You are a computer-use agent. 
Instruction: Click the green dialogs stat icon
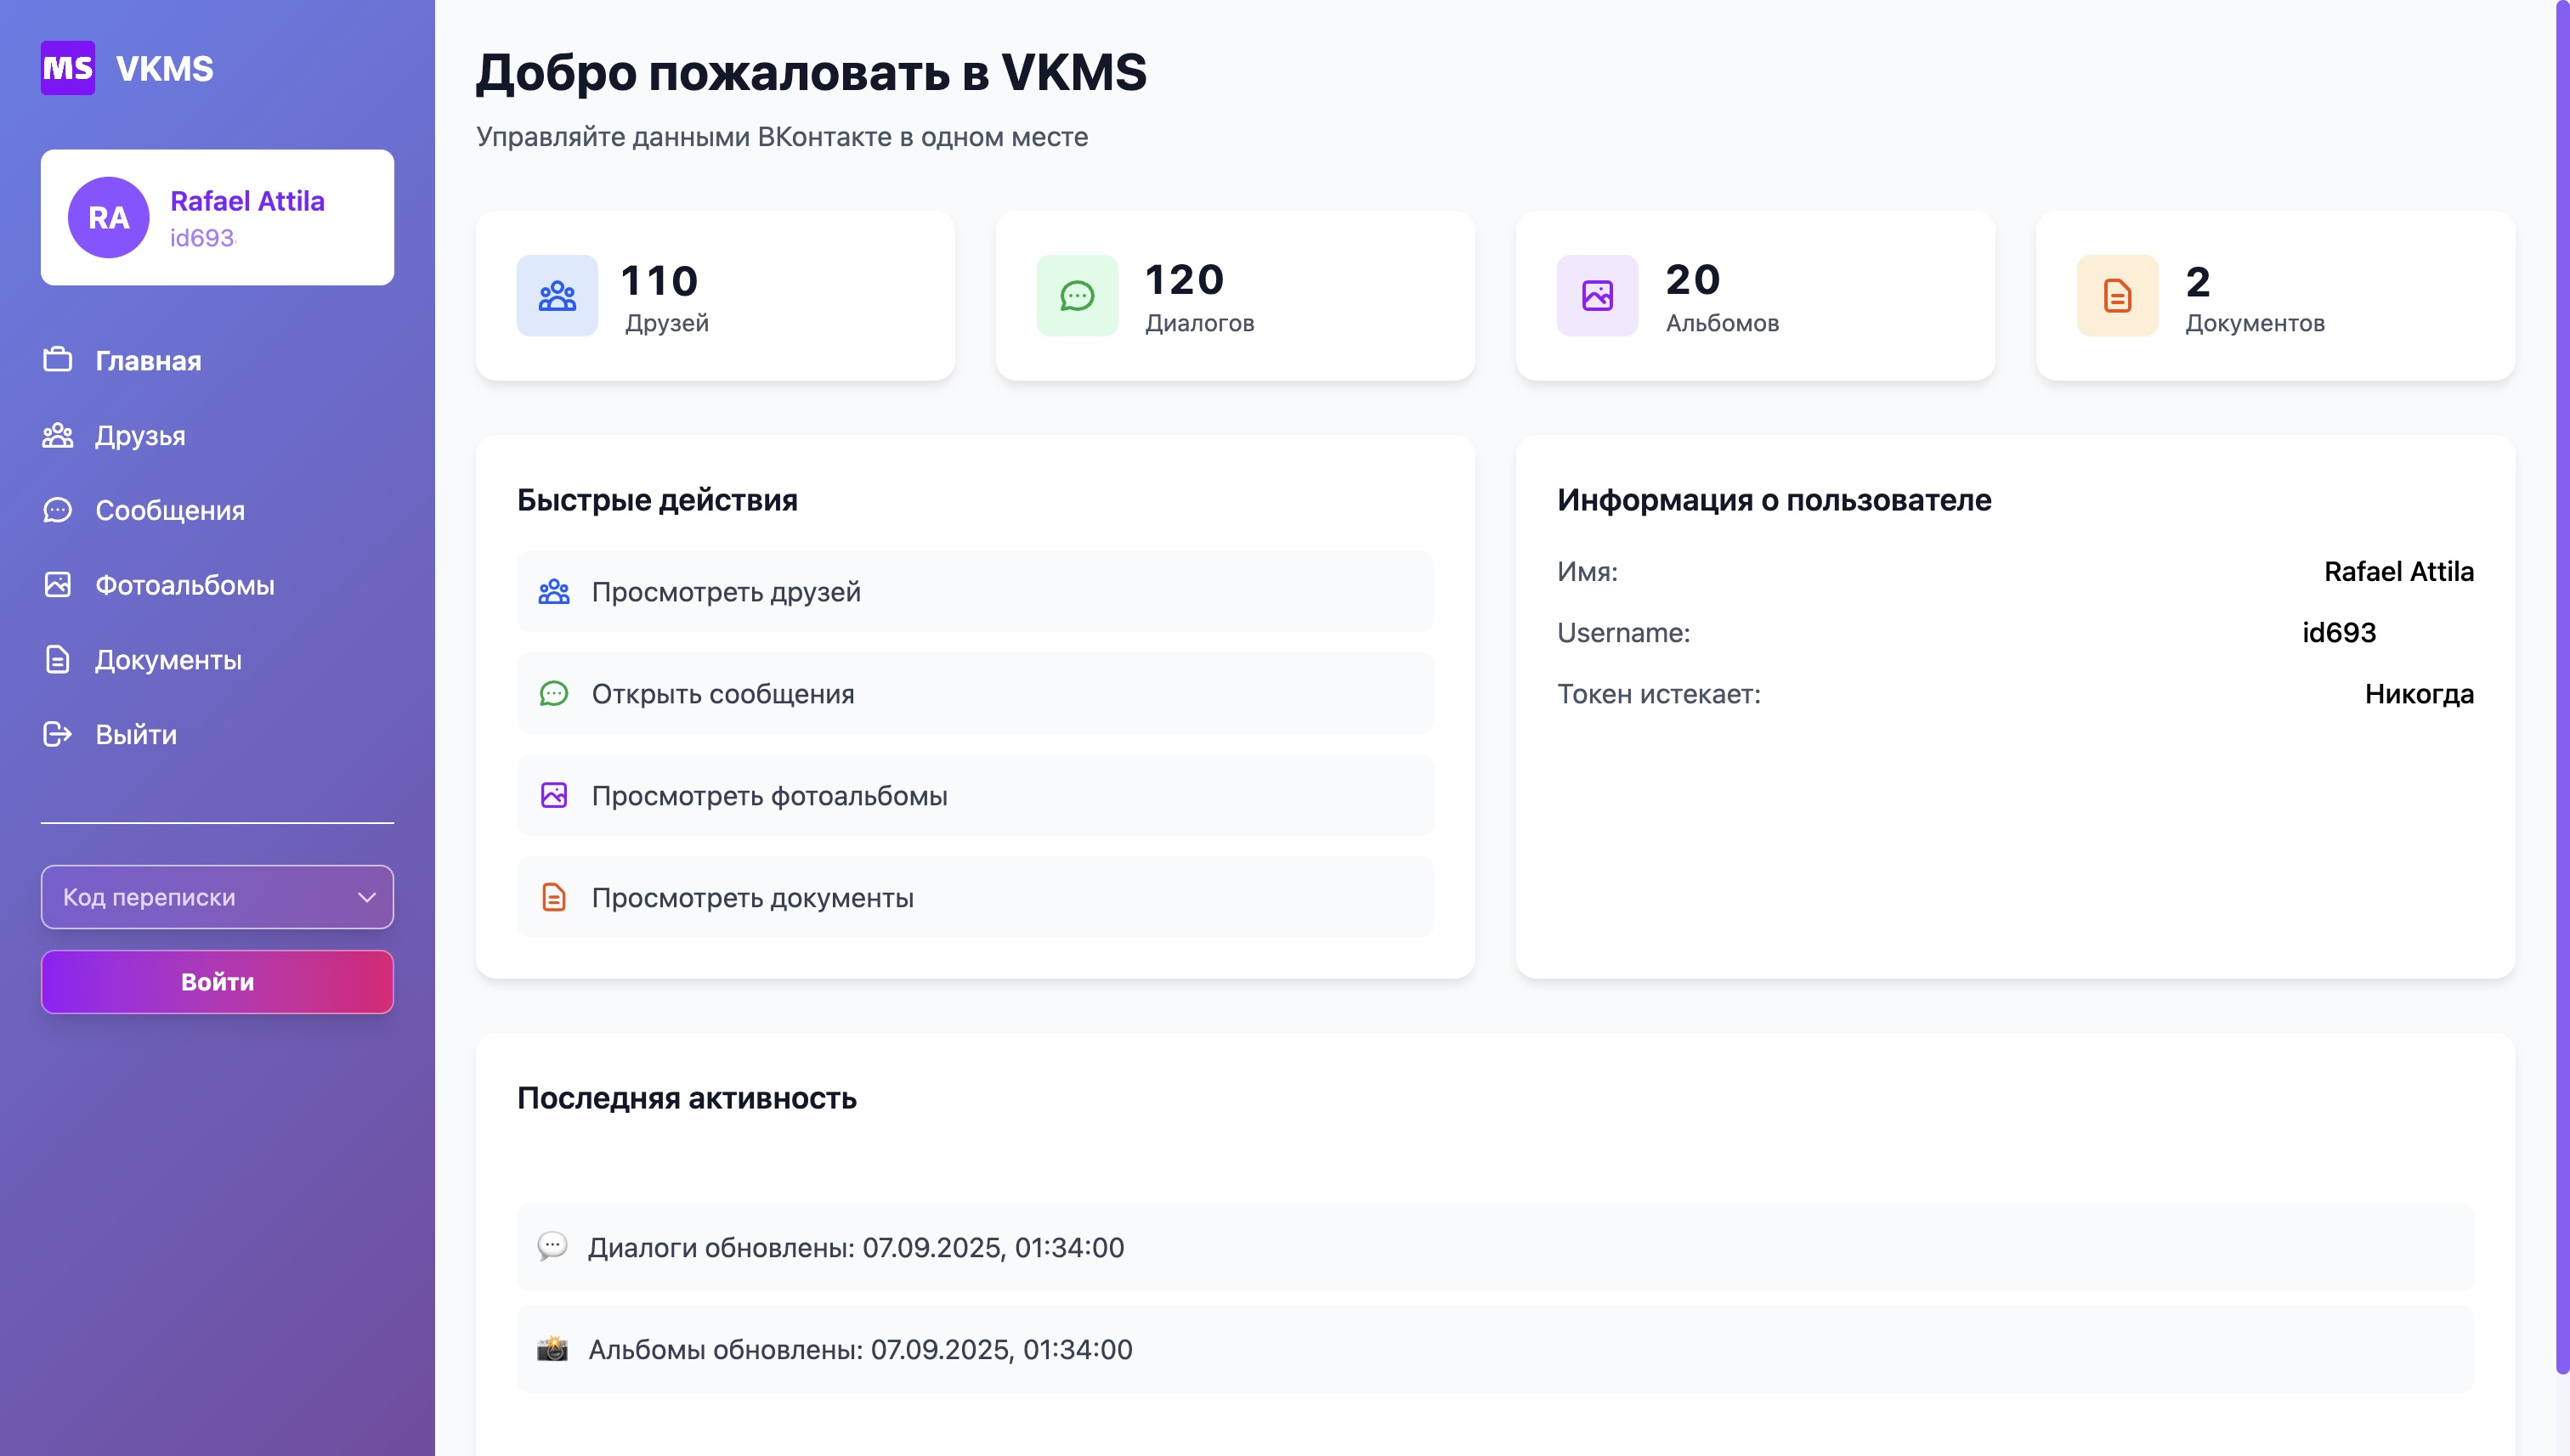point(1077,295)
